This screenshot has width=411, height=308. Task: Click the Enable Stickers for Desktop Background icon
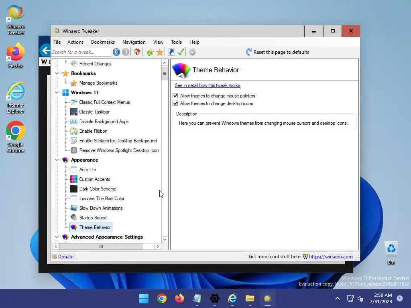[x=74, y=141]
